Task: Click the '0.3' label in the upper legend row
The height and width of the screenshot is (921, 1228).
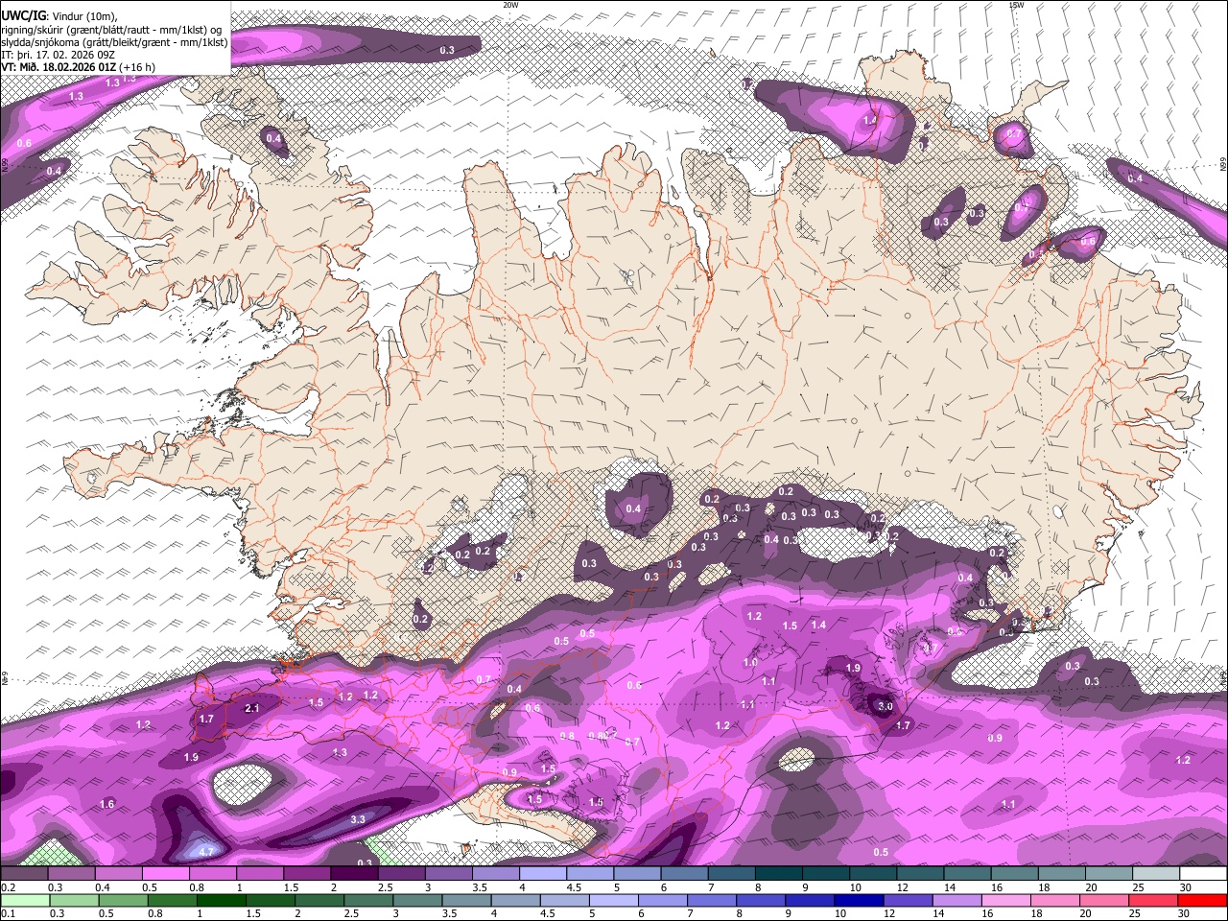Action: coord(57,887)
